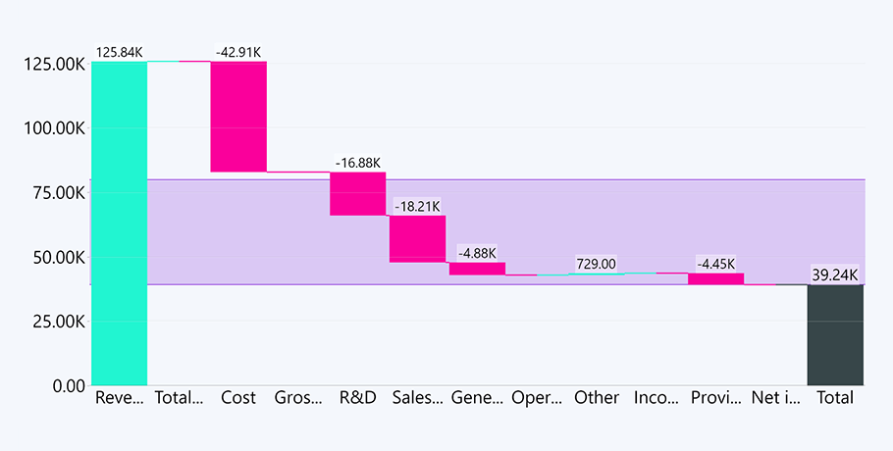Click the -42.91K data label

(x=237, y=52)
